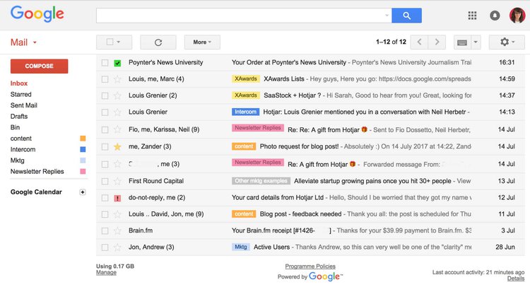Click the refresh mail icon
The image size is (530, 294).
(158, 42)
